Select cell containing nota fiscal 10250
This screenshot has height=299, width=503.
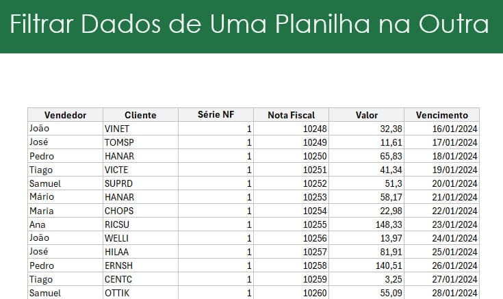pyautogui.click(x=292, y=156)
